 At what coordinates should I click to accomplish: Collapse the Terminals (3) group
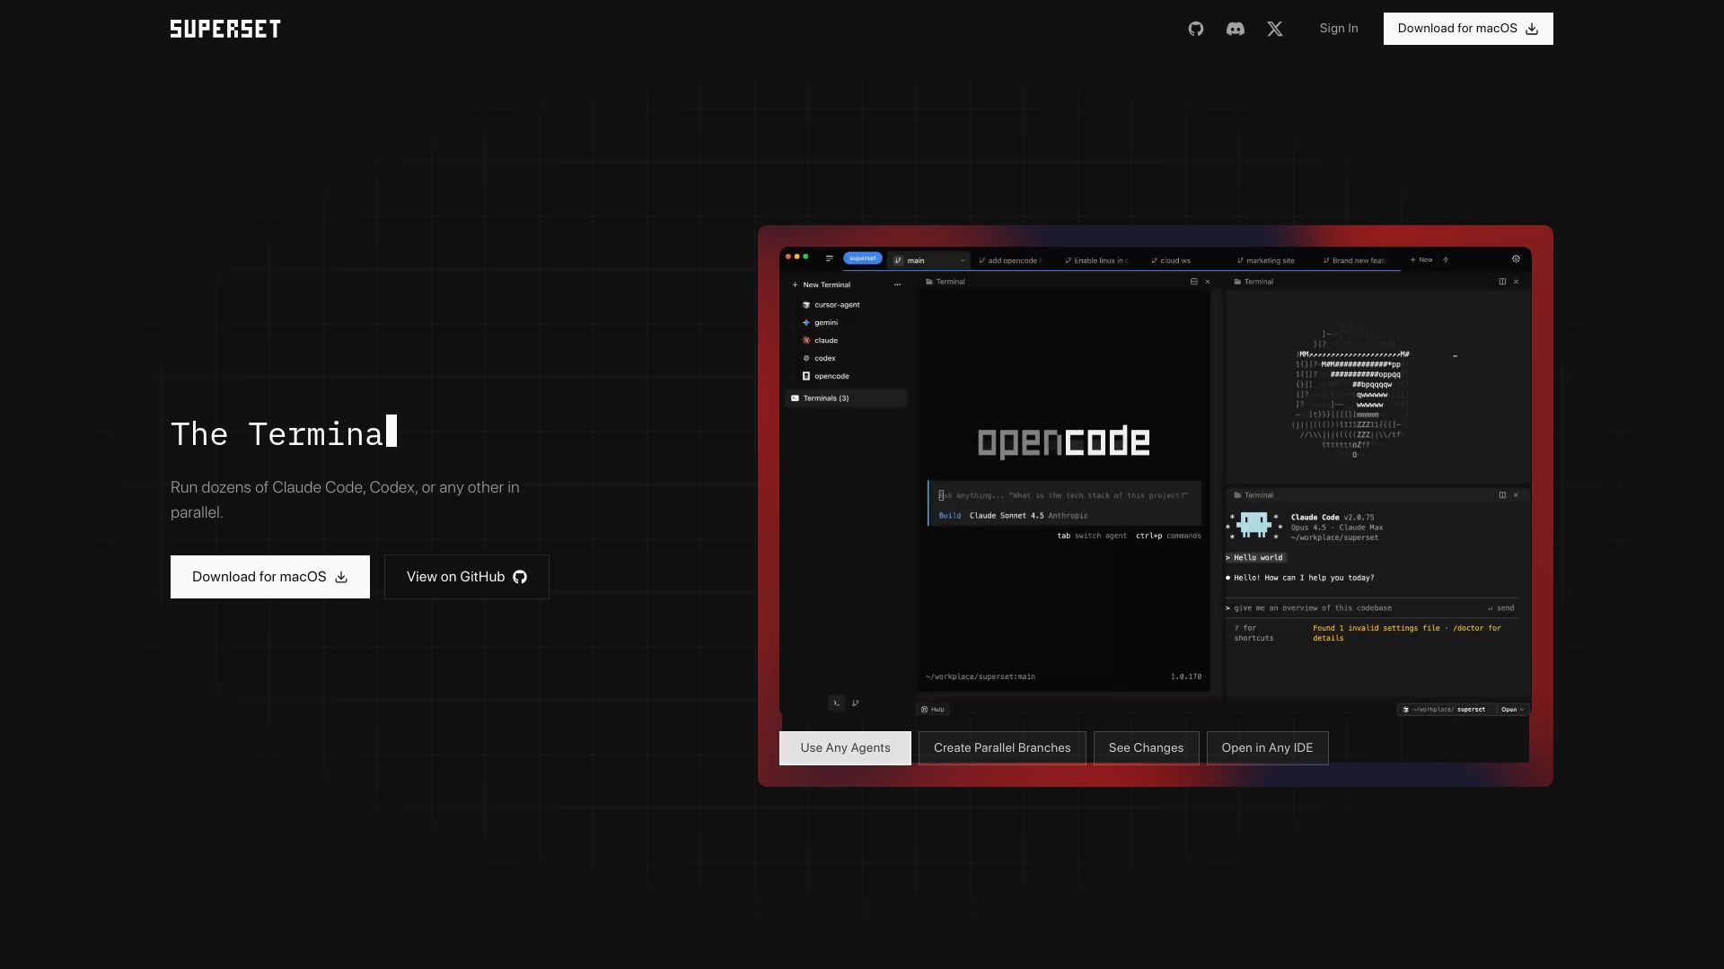pyautogui.click(x=847, y=398)
